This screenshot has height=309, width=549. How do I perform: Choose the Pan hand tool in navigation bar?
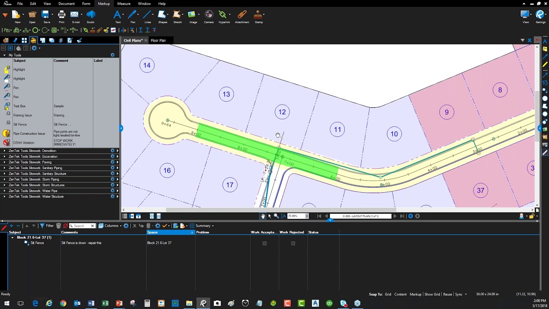tap(263, 216)
